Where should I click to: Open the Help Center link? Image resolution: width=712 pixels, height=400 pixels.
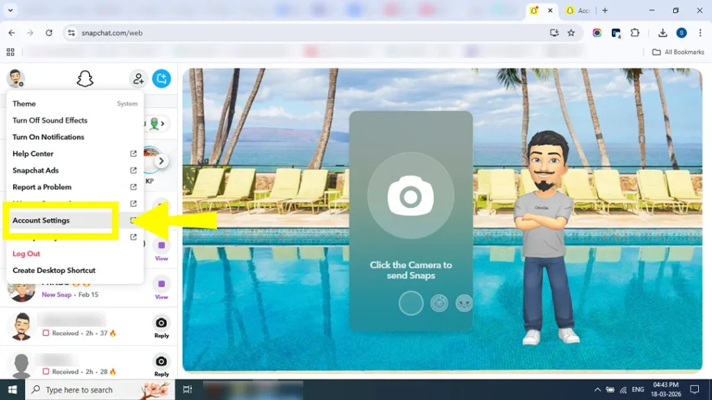(33, 153)
